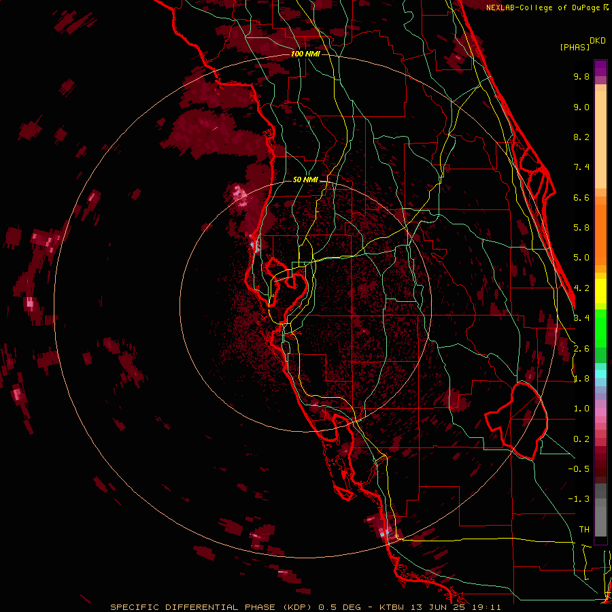Click the 9.8 value on color scale
The image size is (612, 612).
click(581, 76)
